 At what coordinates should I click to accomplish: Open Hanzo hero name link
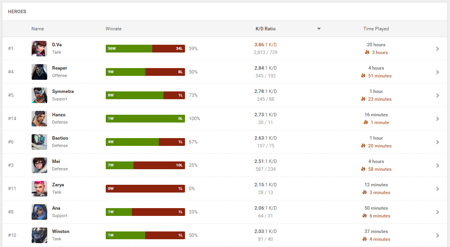coord(59,115)
